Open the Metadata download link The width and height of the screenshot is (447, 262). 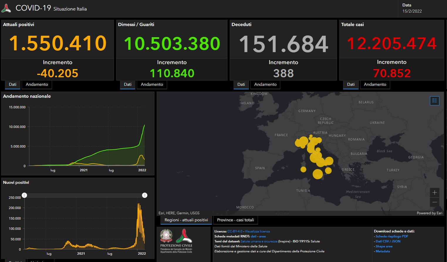point(383,251)
